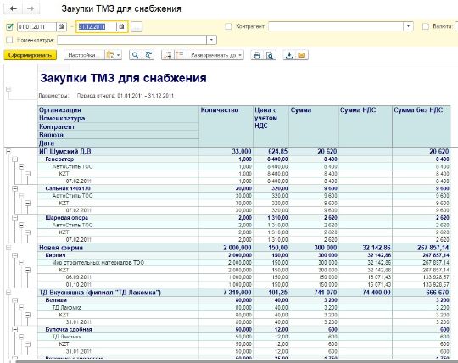
Task: Collapse all groups via toolbar icon
Action: 168,55
